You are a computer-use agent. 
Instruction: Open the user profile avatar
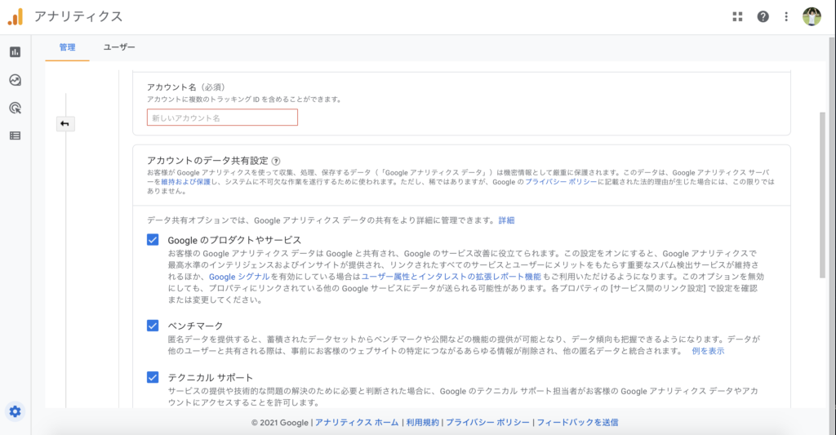coord(812,16)
